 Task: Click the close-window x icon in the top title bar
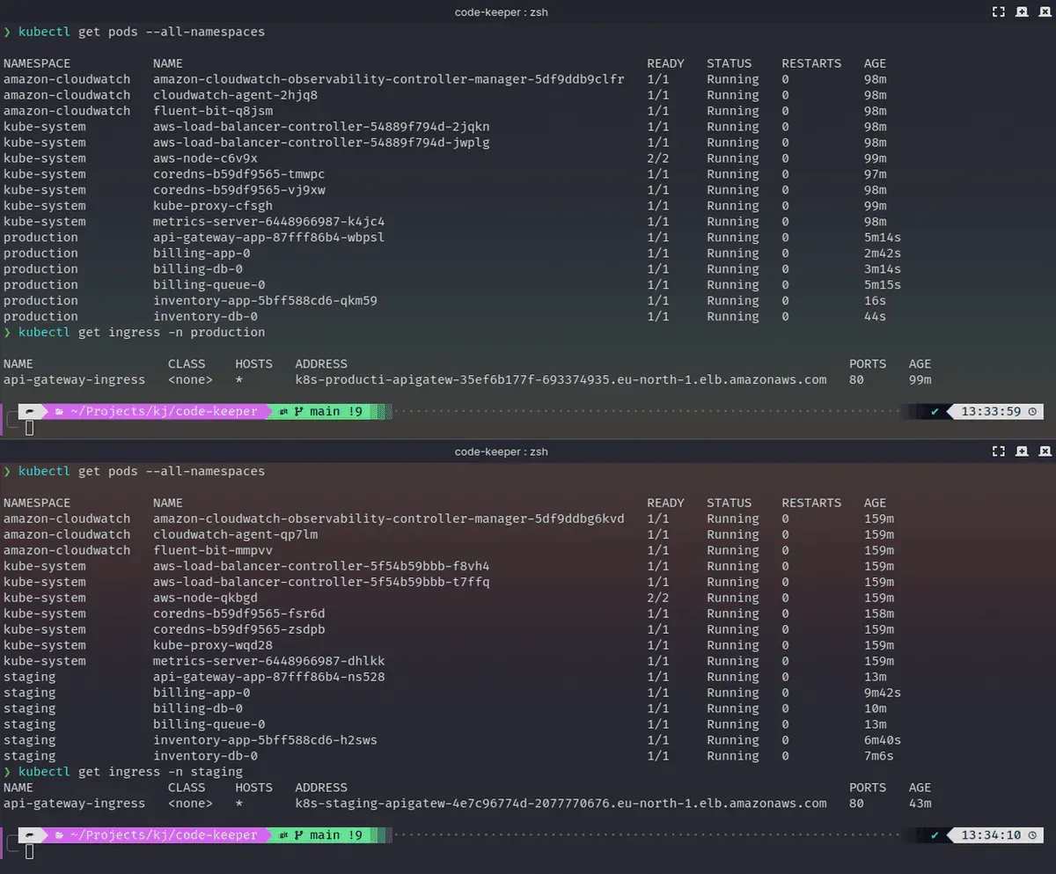1044,11
